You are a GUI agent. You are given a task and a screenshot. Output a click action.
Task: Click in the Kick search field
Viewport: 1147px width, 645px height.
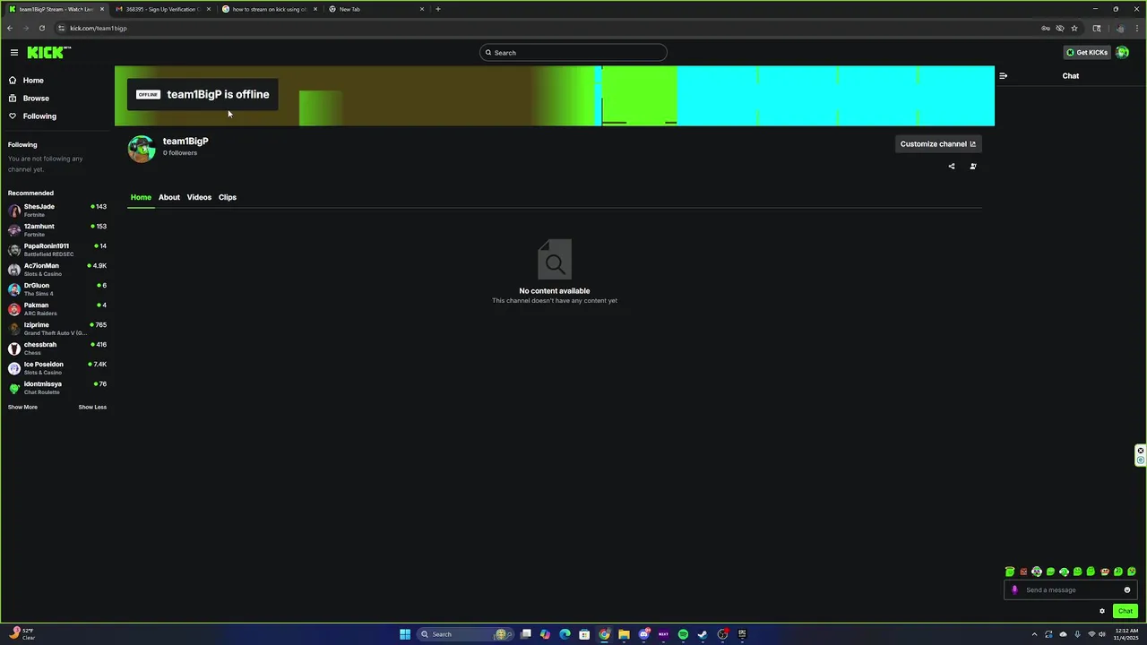click(573, 53)
